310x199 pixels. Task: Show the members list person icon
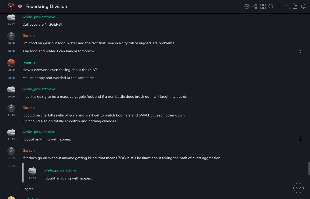click(287, 6)
